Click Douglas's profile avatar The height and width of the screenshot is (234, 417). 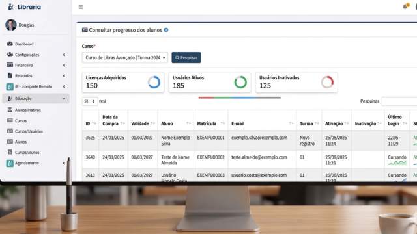[x=11, y=25]
